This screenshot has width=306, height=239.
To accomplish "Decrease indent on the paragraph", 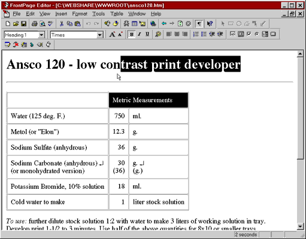I will (212, 35).
